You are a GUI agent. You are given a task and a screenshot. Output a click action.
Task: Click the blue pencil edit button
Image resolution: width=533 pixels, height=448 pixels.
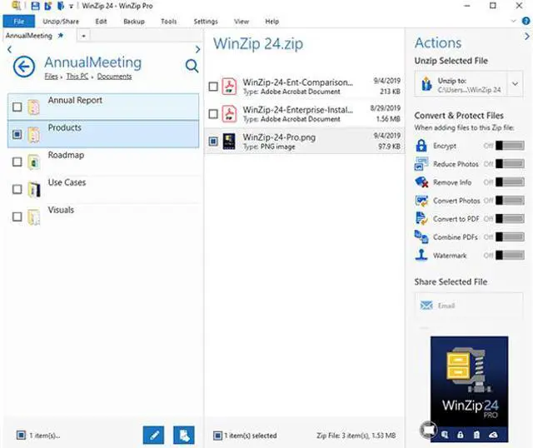coord(153,435)
